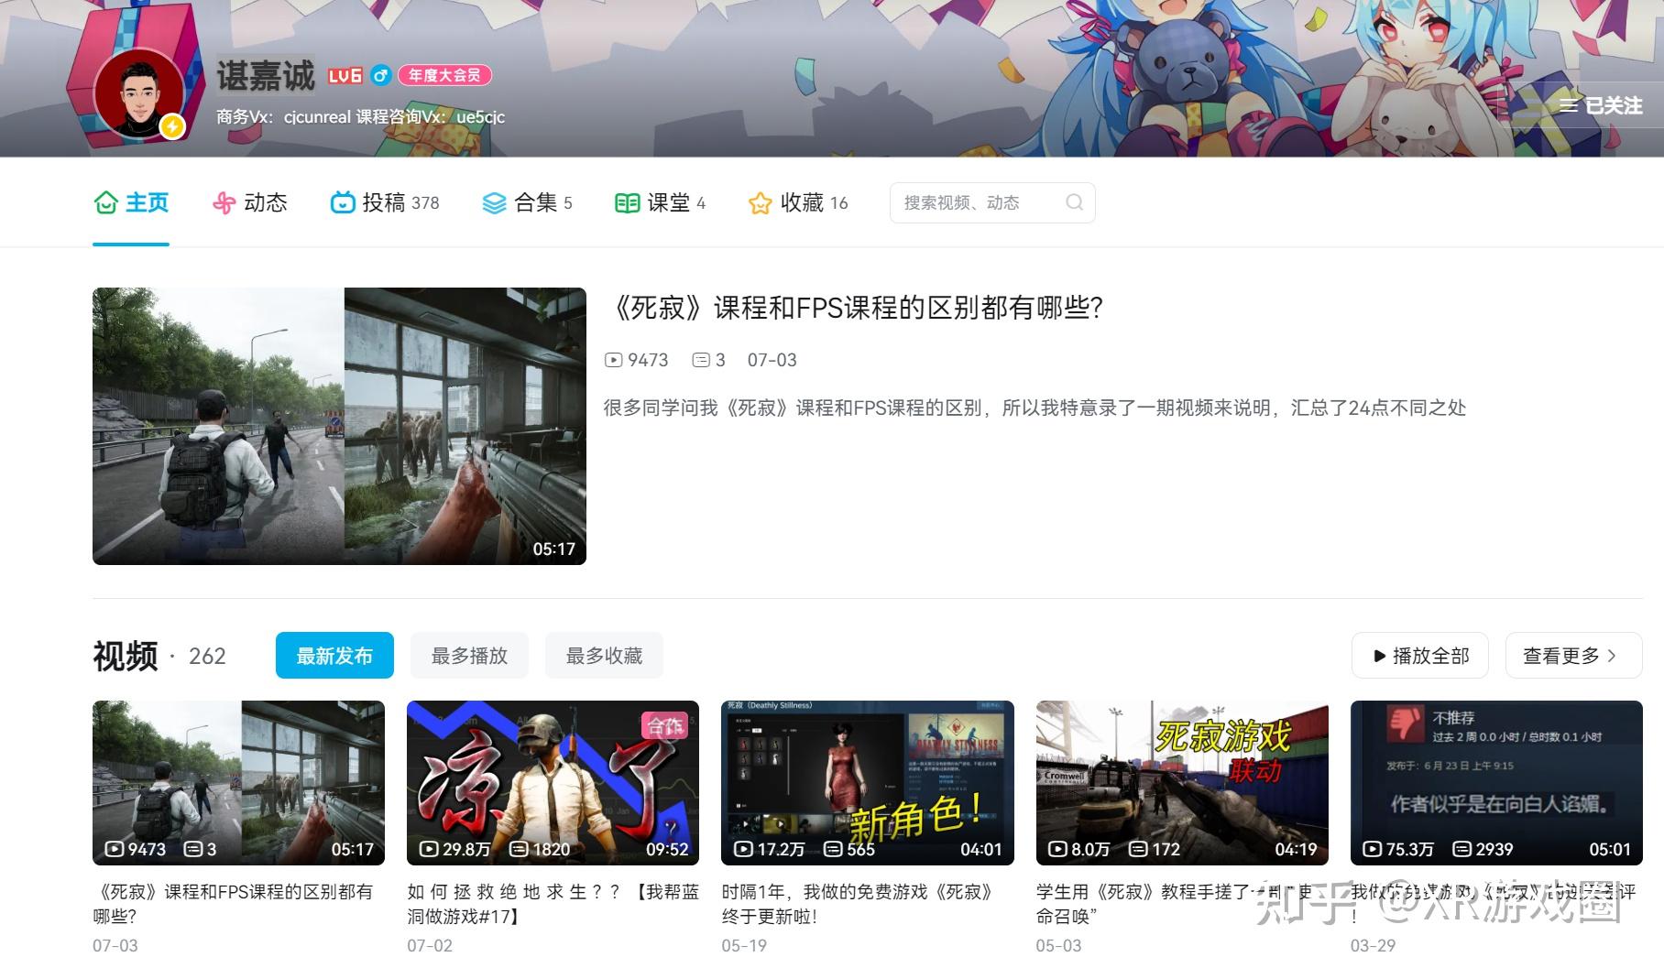The image size is (1664, 968).
Task: Click the TV upload icon next to 投稿
Action: 343,202
